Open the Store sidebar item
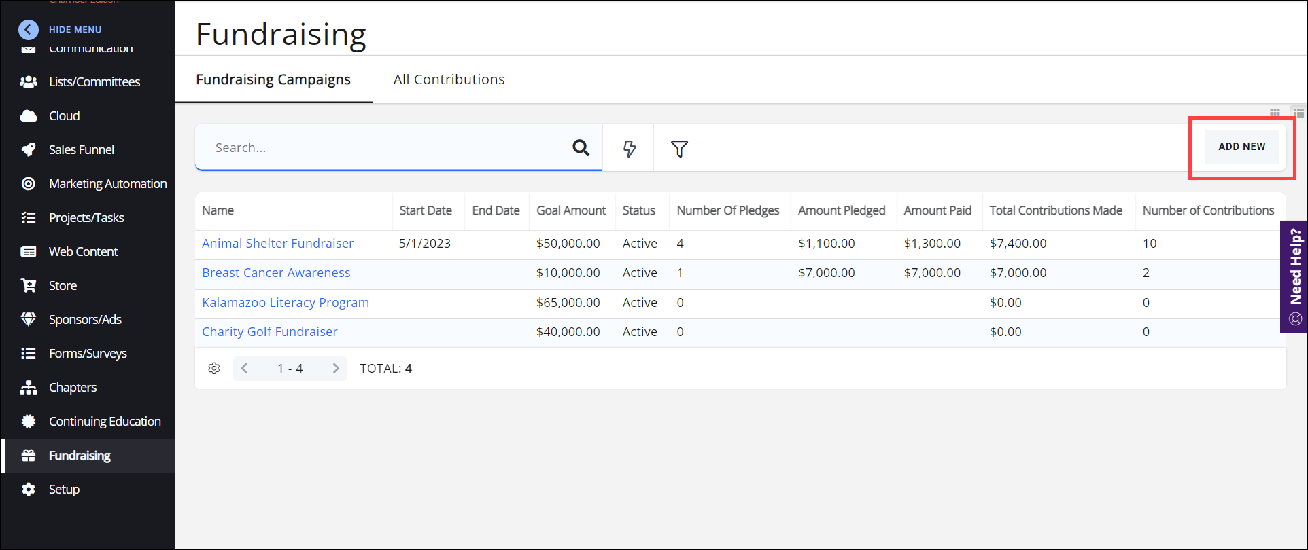Image resolution: width=1308 pixels, height=550 pixels. pos(63,285)
